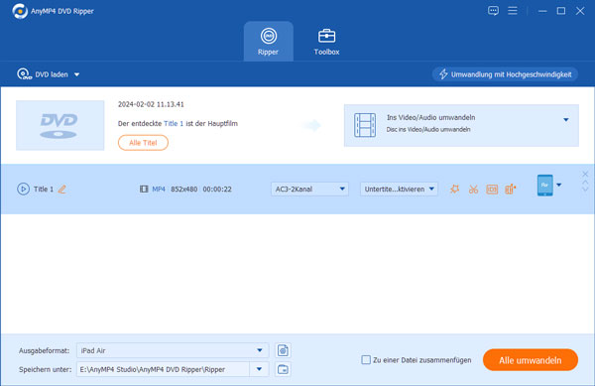Minimize the AnyMP4 window
Screen dimensions: 595x386
click(x=542, y=11)
